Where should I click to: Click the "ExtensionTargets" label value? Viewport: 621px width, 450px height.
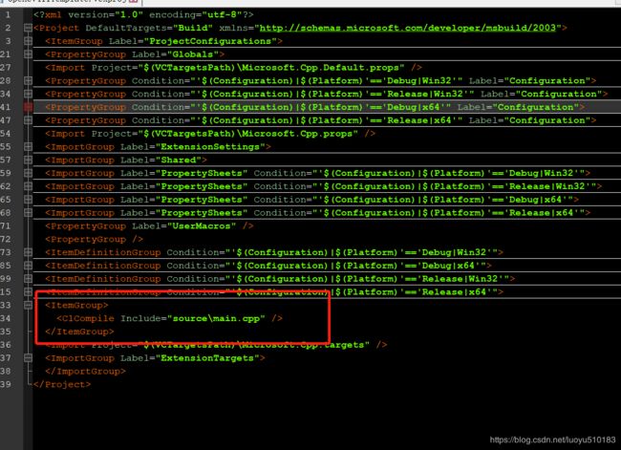tap(207, 358)
